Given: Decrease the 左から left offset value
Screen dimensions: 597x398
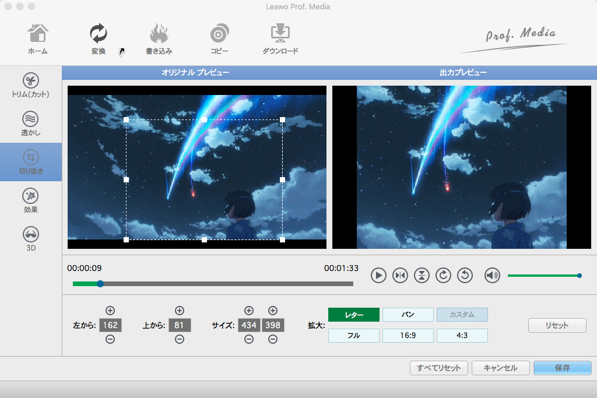Looking at the screenshot, I should pos(110,339).
